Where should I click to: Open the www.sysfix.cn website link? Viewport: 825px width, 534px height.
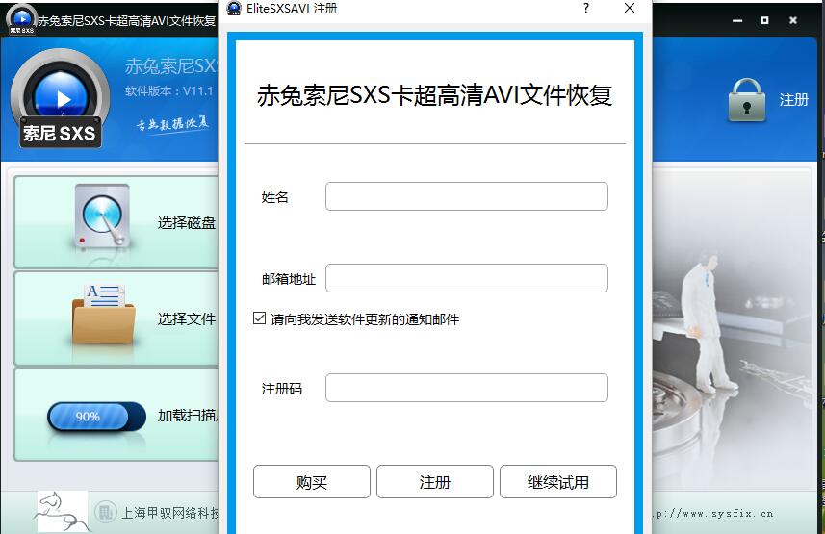pos(713,514)
